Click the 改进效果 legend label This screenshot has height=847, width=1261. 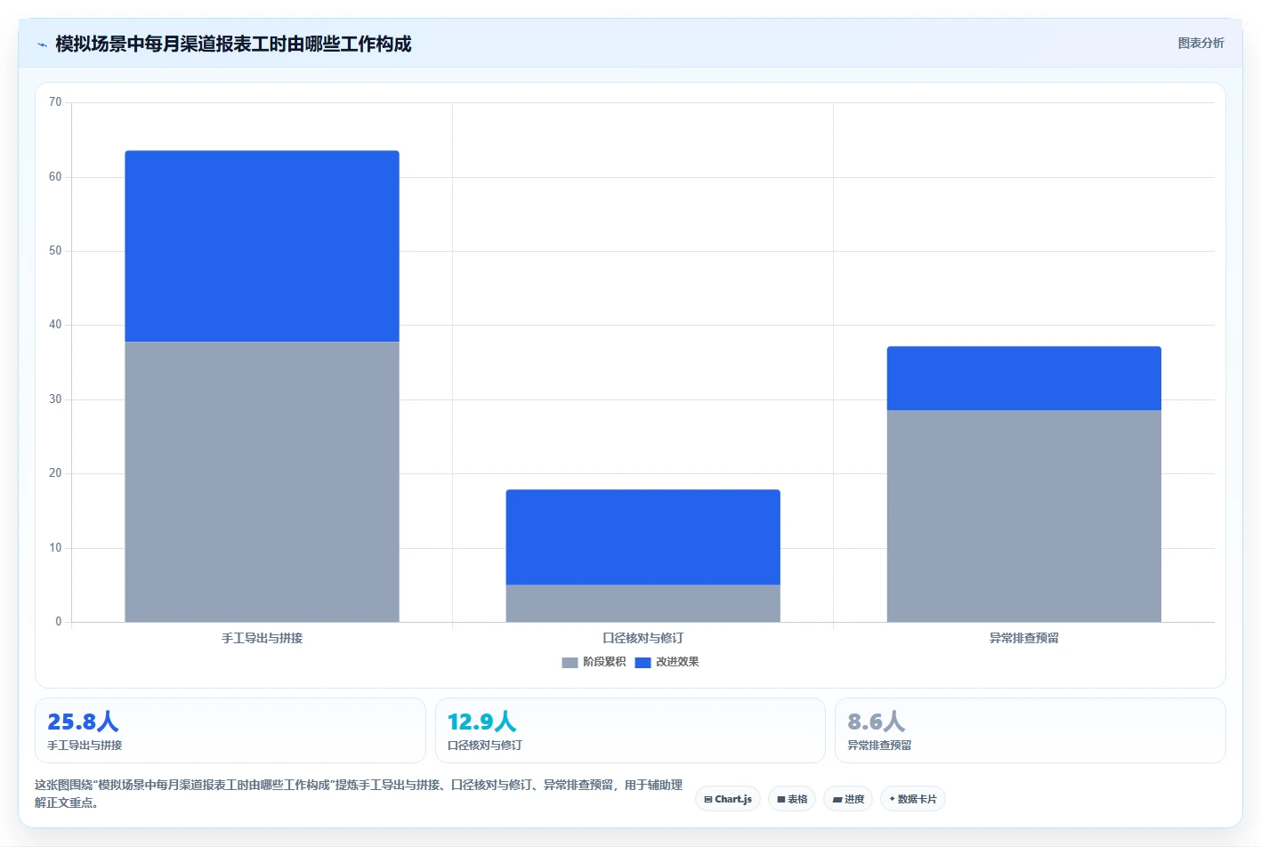click(x=677, y=662)
